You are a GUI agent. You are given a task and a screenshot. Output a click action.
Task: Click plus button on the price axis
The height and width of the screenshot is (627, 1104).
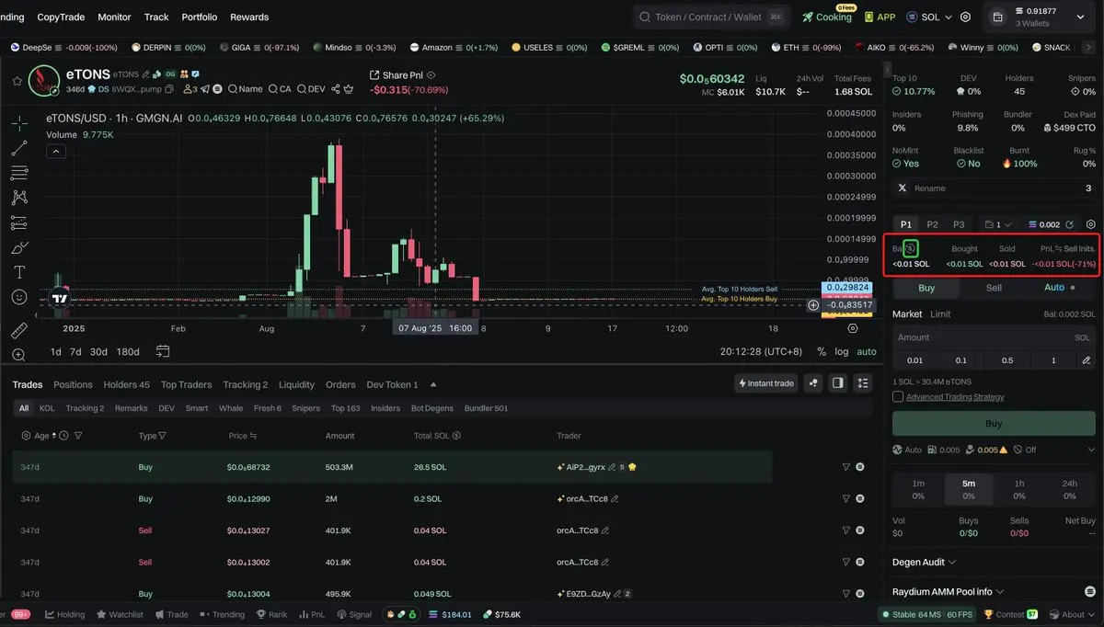[x=813, y=305]
